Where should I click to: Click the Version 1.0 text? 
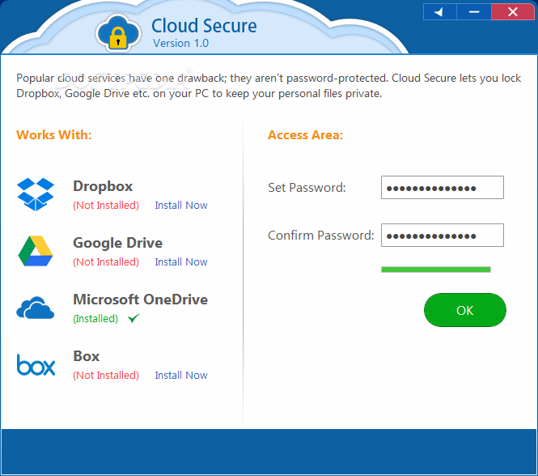(x=181, y=43)
